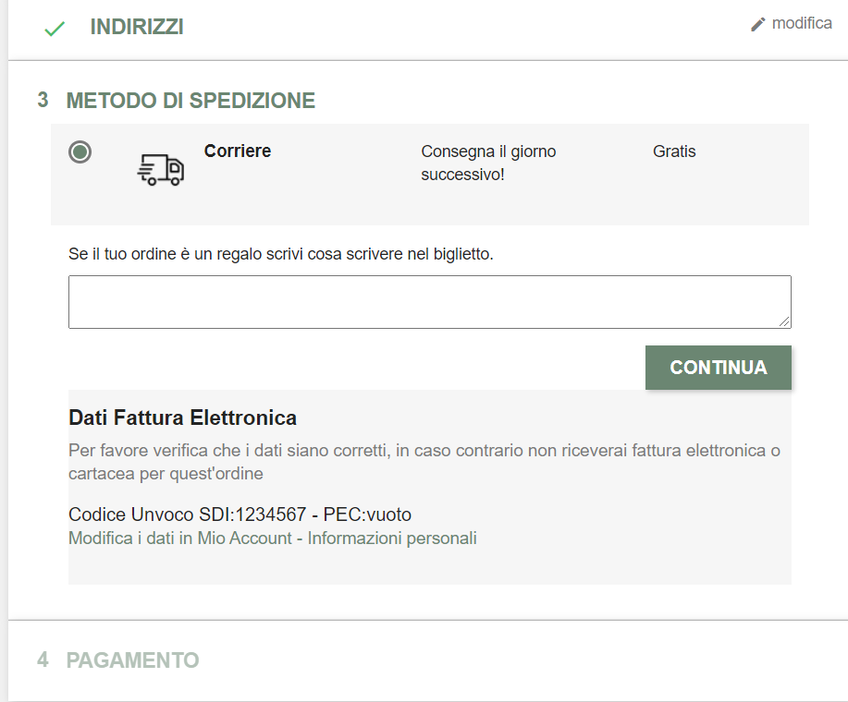Focus the gift message text area
The height and width of the screenshot is (702, 848).
tap(429, 301)
